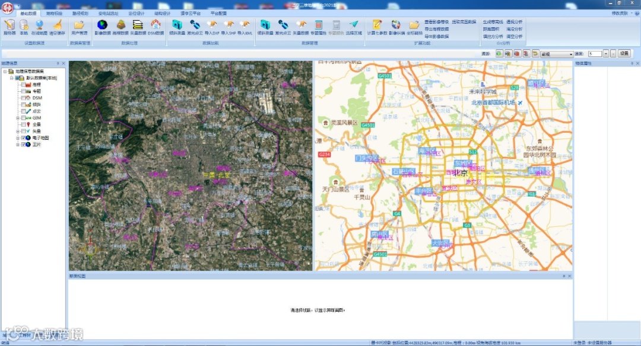The image size is (641, 346).
Task: Expand the GIM tree node
Action: pos(18,118)
